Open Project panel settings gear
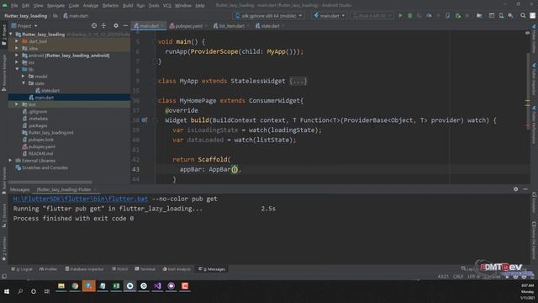The height and width of the screenshot is (303, 538). coord(116,26)
